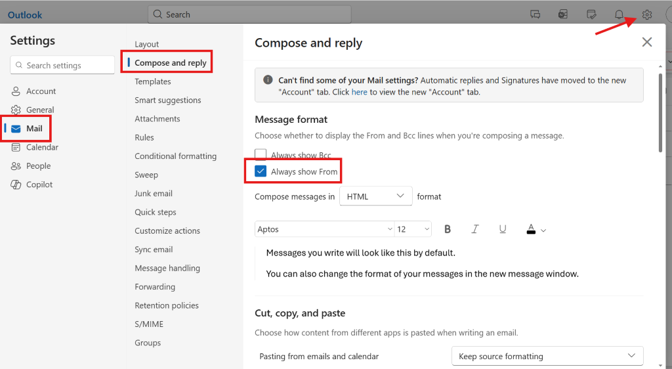
Task: Click the Search settings input field
Action: point(62,65)
